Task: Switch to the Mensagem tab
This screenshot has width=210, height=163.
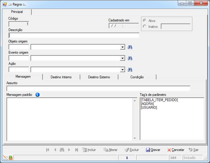Action: pyautogui.click(x=23, y=77)
